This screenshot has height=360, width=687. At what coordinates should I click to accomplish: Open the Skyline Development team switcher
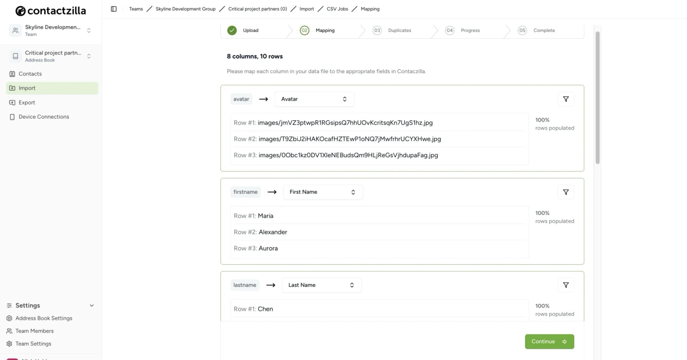tap(51, 31)
